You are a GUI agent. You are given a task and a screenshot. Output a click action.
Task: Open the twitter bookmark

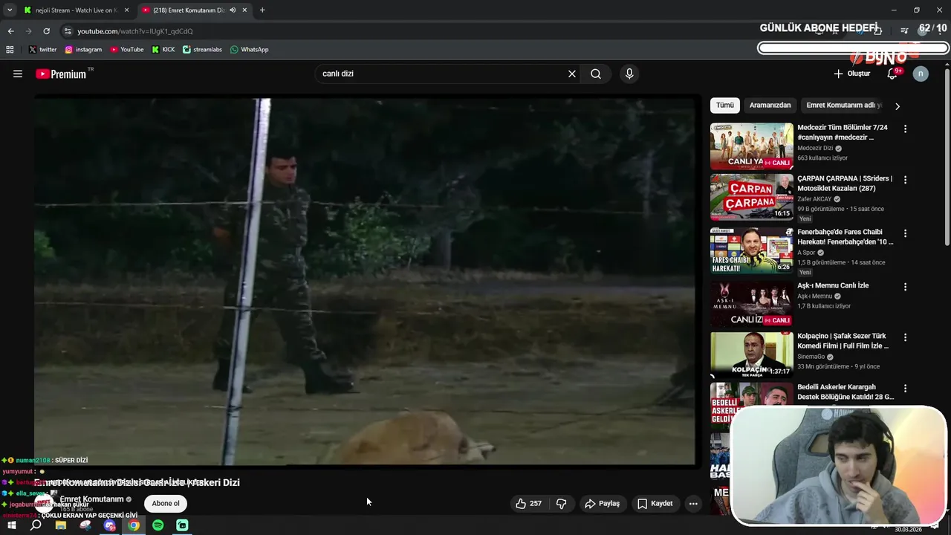pos(42,50)
